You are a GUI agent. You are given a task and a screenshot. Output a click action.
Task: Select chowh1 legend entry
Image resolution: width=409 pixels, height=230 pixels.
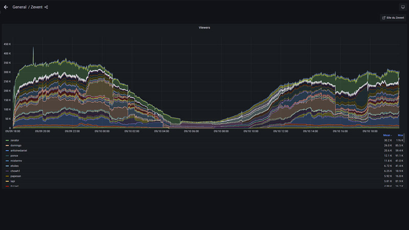pos(15,171)
